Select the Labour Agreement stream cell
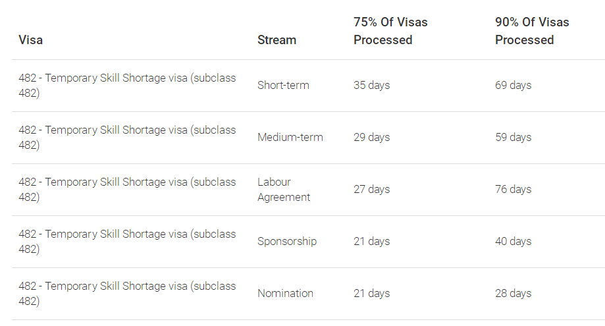 point(284,190)
